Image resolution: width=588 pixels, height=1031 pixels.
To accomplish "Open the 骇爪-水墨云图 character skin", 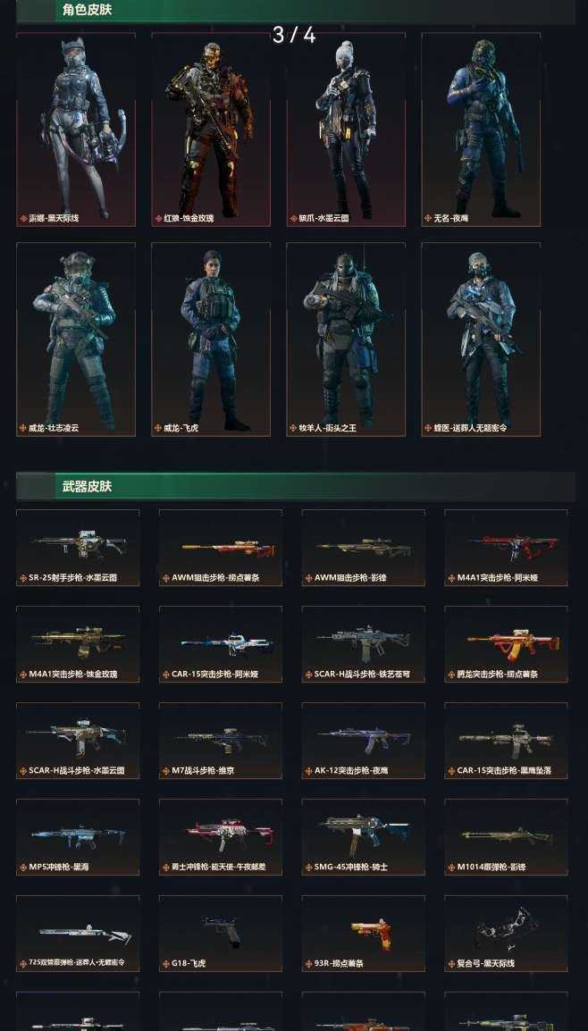I will tap(346, 130).
